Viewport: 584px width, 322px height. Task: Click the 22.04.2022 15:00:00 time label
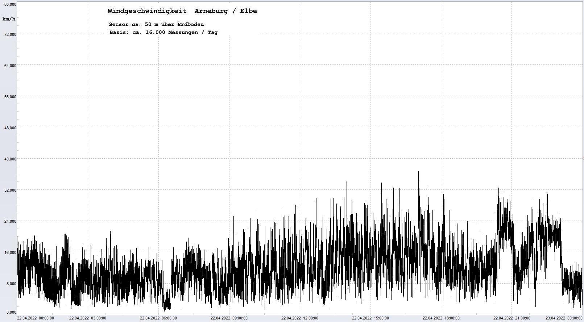(x=370, y=318)
